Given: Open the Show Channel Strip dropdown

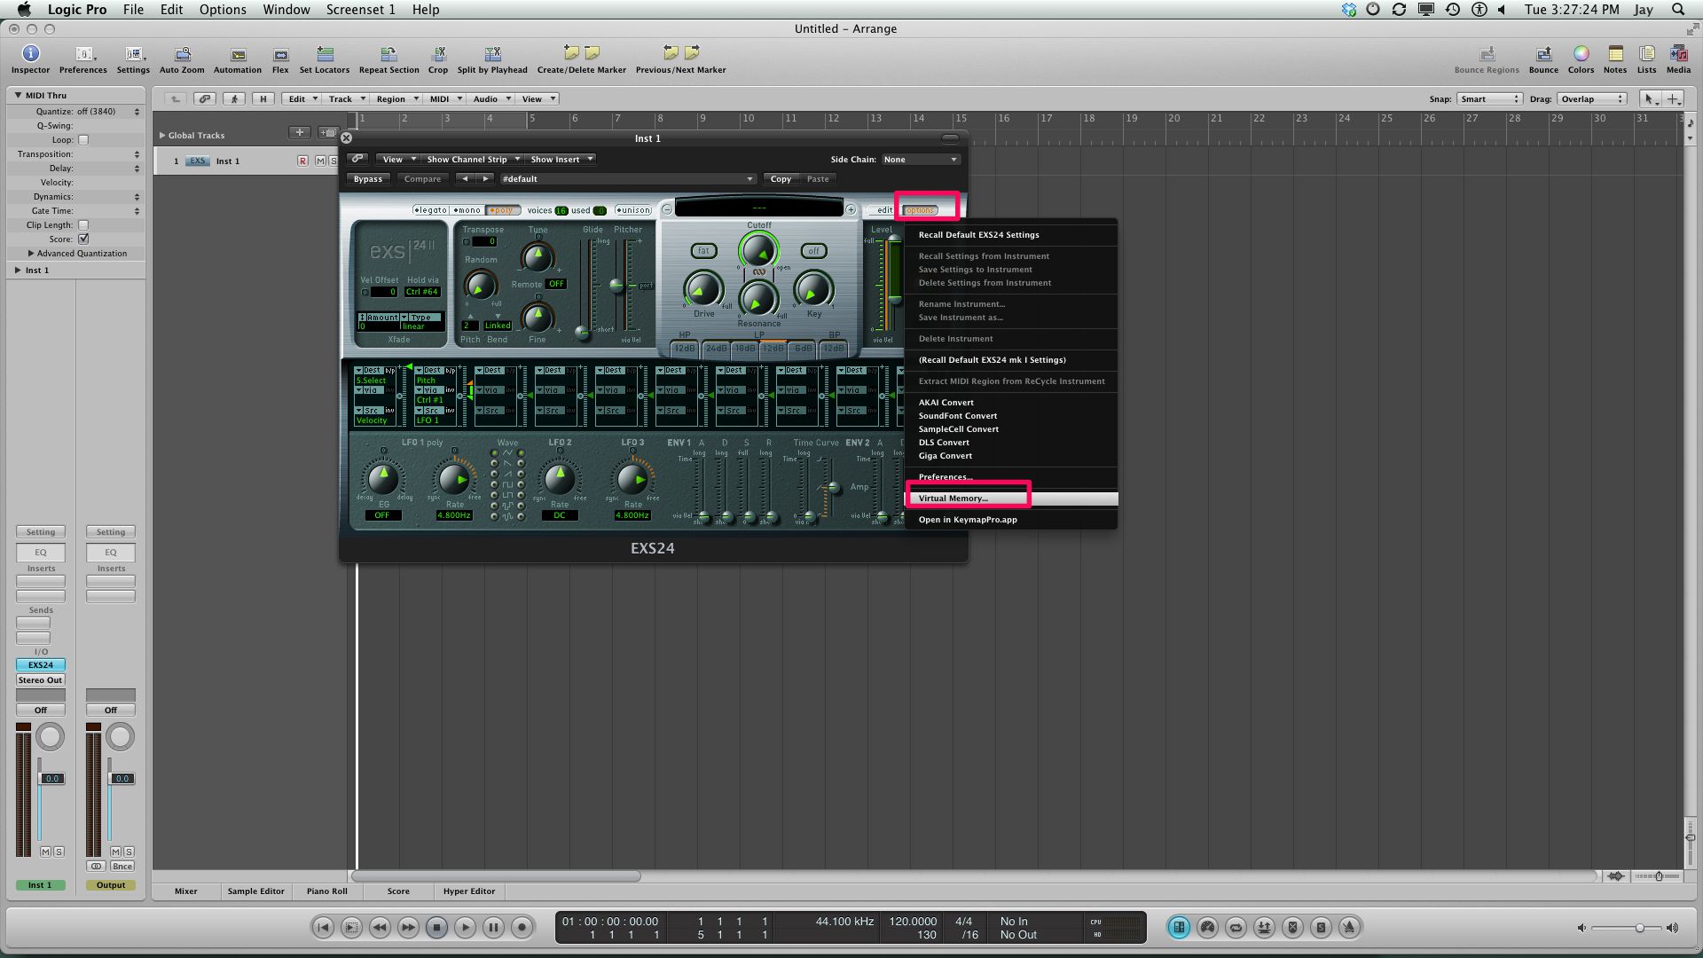Looking at the screenshot, I should (472, 160).
